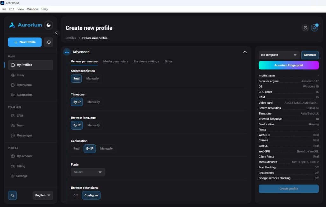Open the profile history clock icon
326x207 pixels.
[48, 42]
